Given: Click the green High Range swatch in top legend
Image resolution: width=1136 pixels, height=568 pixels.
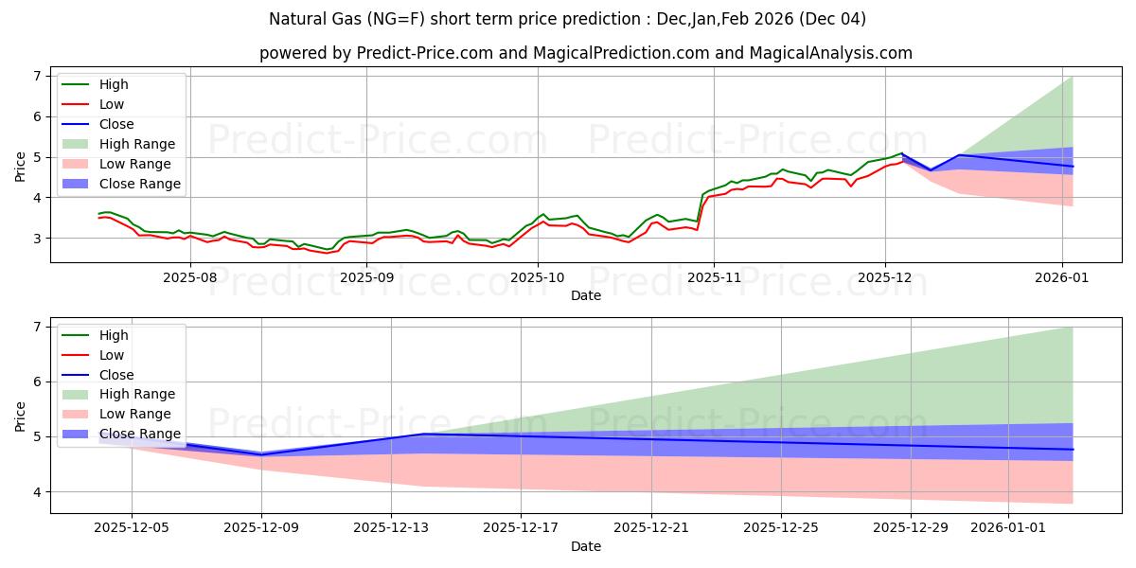Looking at the screenshot, I should click(75, 144).
